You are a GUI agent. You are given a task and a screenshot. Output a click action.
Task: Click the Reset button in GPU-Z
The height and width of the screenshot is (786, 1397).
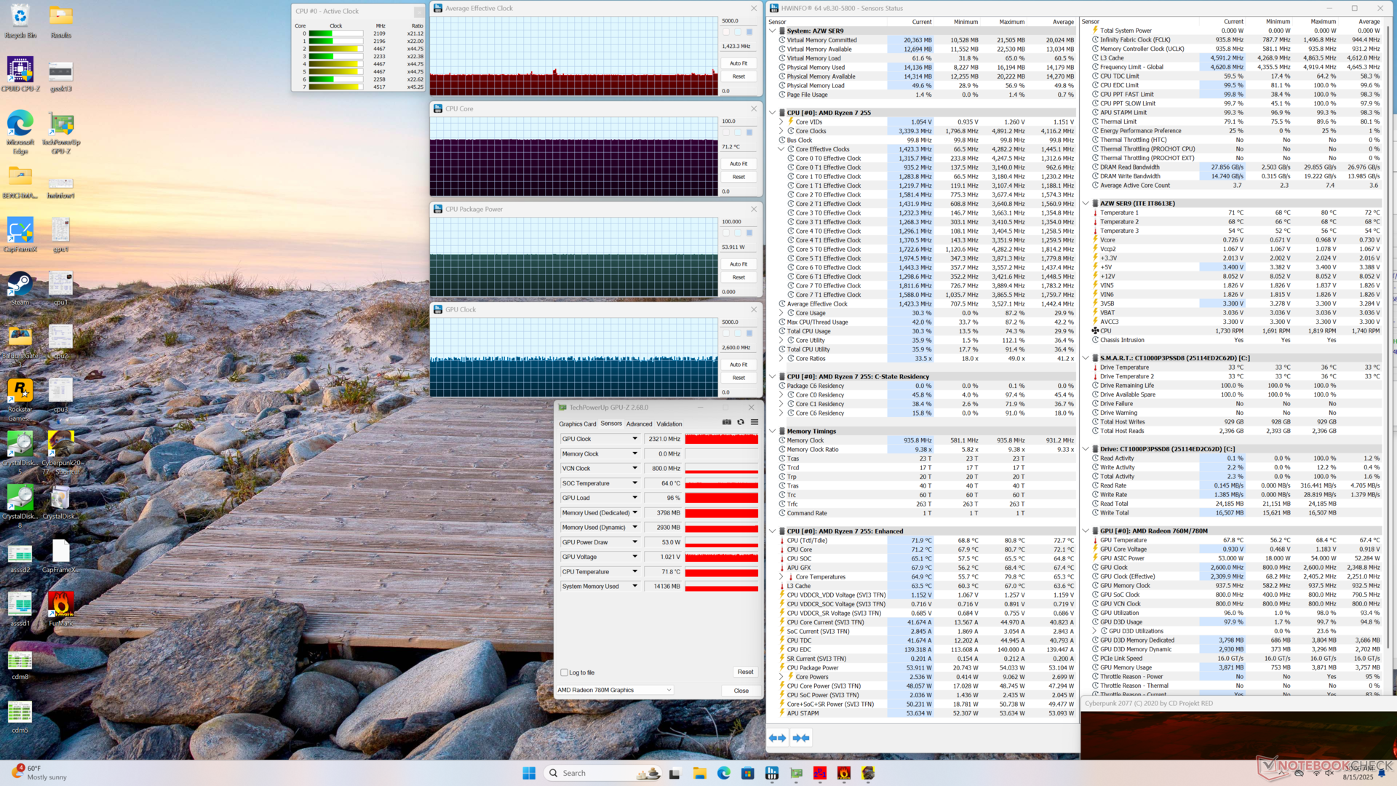[x=745, y=672]
